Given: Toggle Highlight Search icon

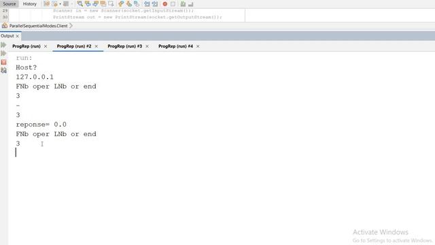Looking at the screenshot, I should tap(103, 4).
